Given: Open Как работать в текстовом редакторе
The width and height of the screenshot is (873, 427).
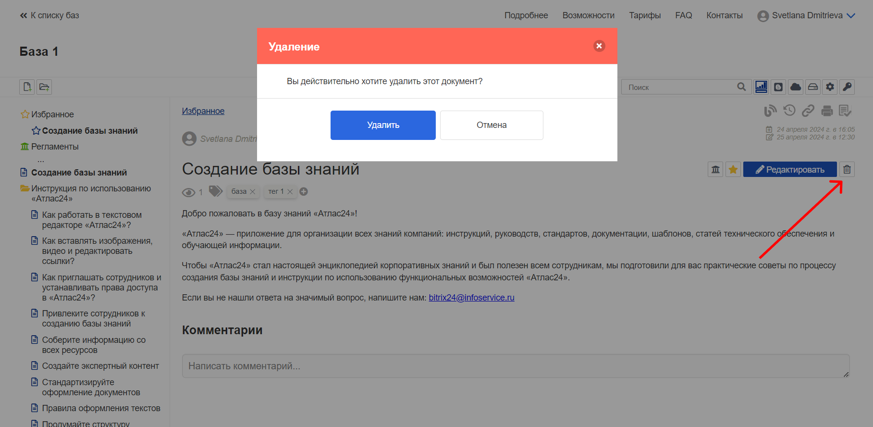Looking at the screenshot, I should tap(92, 220).
